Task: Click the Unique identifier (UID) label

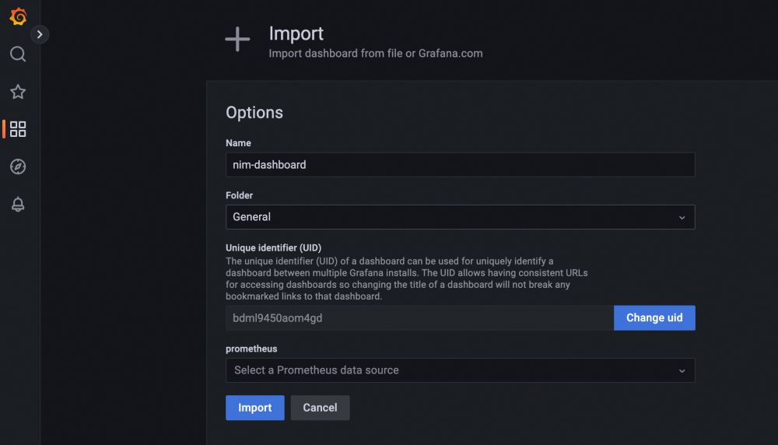Action: pos(273,247)
